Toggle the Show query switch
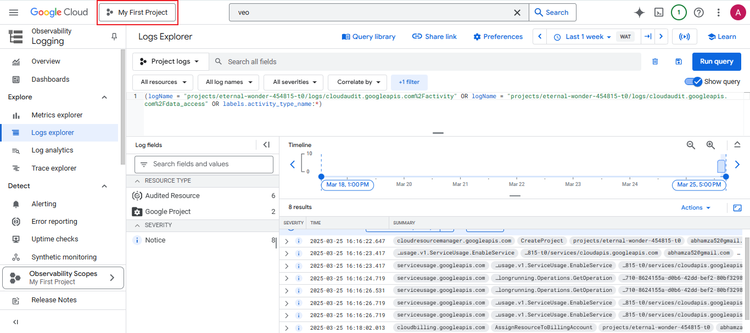 pyautogui.click(x=693, y=82)
